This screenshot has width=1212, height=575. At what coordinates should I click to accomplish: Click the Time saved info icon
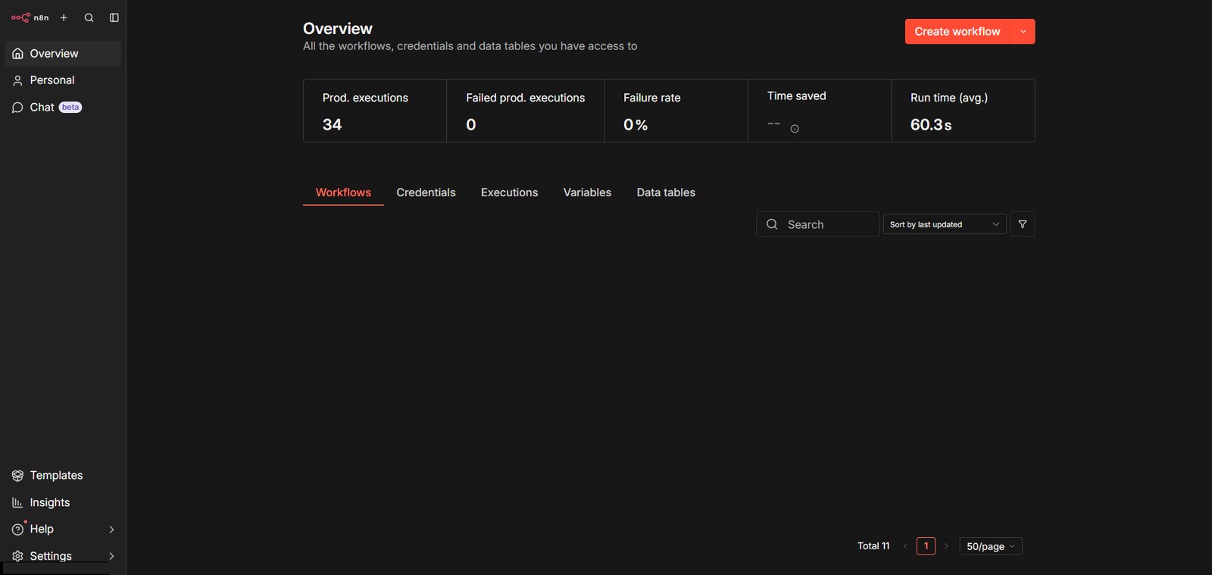795,129
